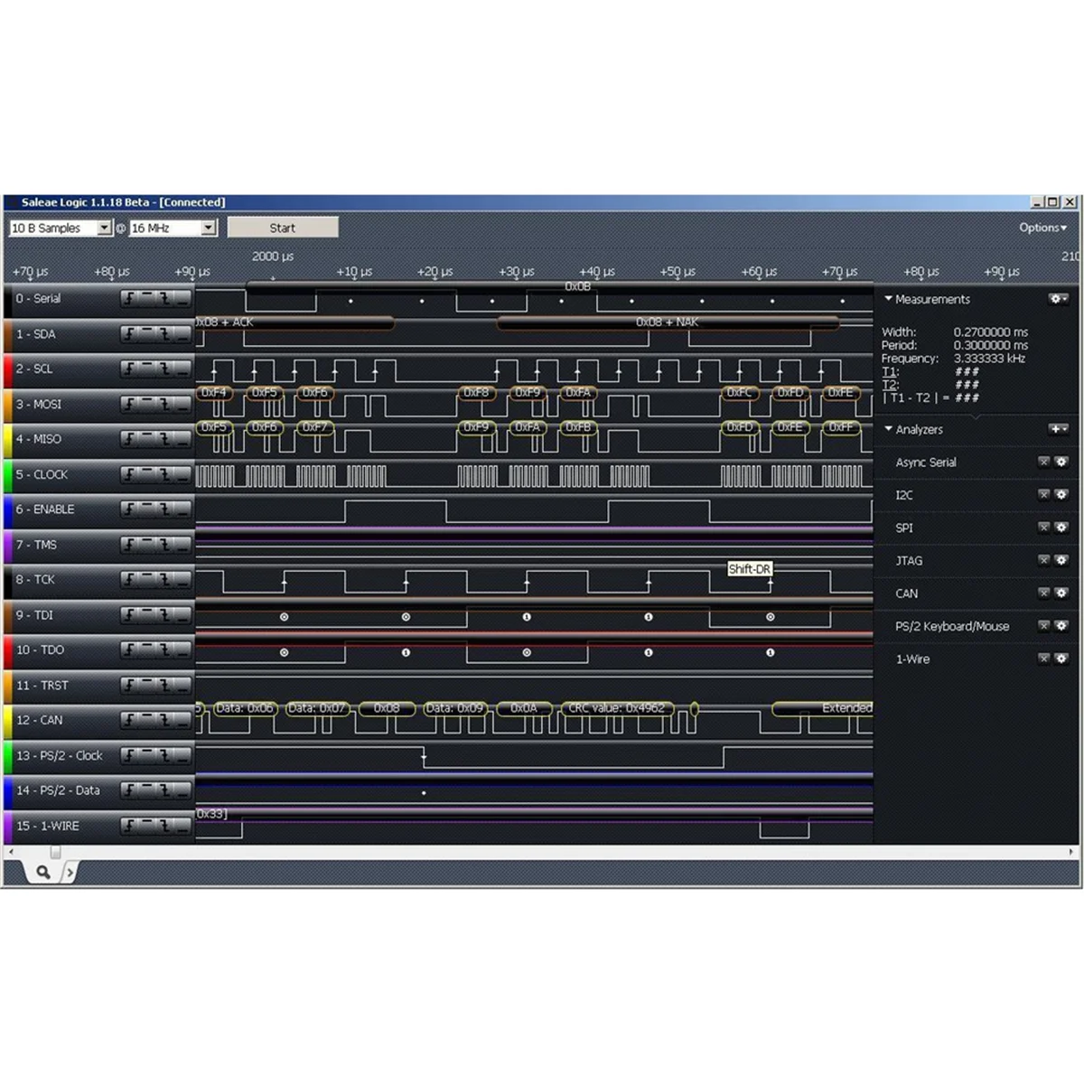Click the Start capture button
Viewport: 1084px width, 1084px height.
(283, 228)
